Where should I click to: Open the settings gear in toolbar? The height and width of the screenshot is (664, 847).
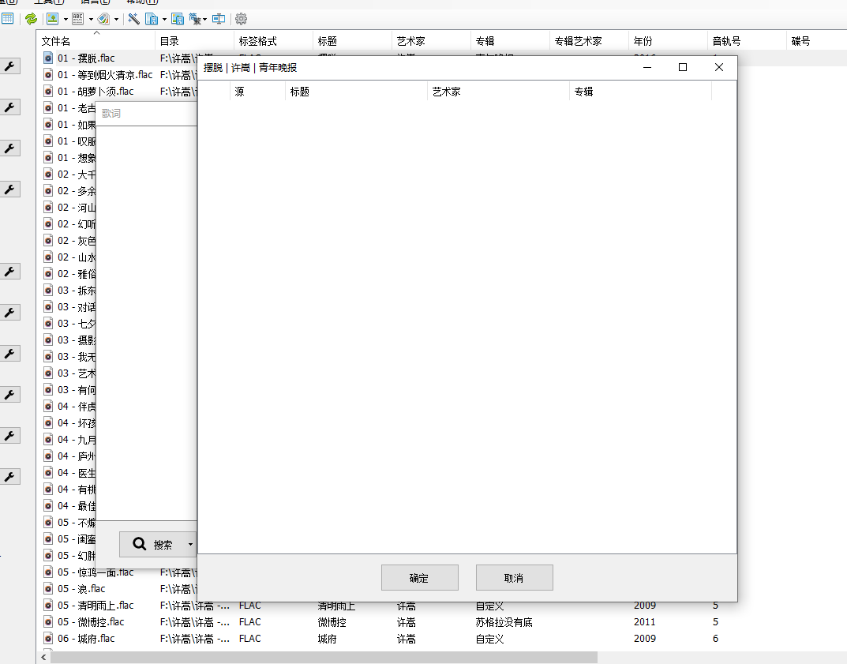(x=241, y=18)
